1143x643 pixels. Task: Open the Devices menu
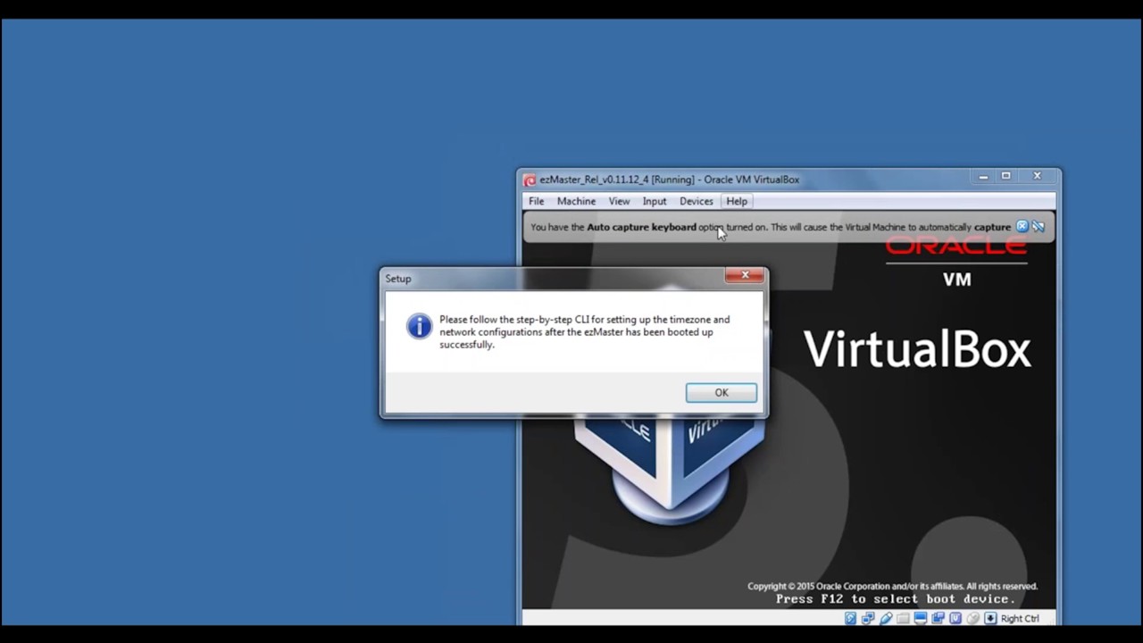[697, 202]
